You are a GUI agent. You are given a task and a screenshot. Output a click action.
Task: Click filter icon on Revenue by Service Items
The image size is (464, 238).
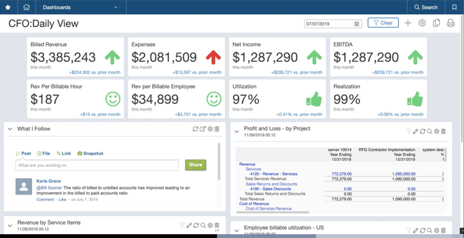coord(182,225)
